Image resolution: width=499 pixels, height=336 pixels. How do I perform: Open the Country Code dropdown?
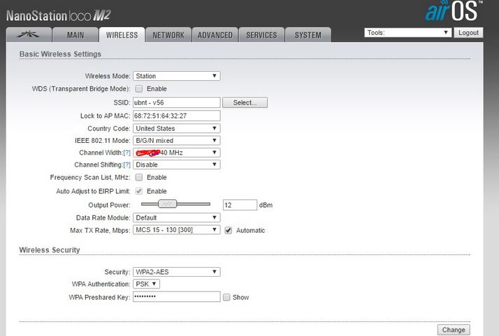point(177,128)
